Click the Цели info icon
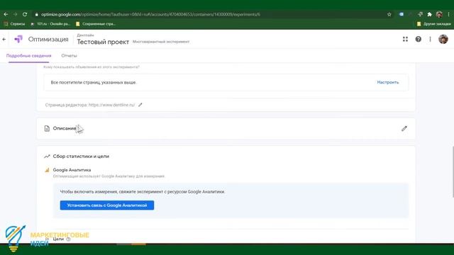 [x=68, y=239]
